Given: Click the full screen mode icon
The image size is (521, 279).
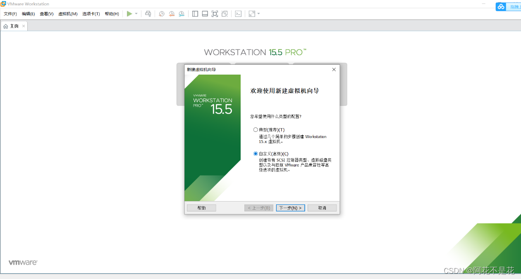Looking at the screenshot, I should pyautogui.click(x=215, y=14).
